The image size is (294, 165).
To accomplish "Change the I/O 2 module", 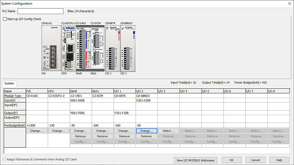I will click(x=146, y=131).
